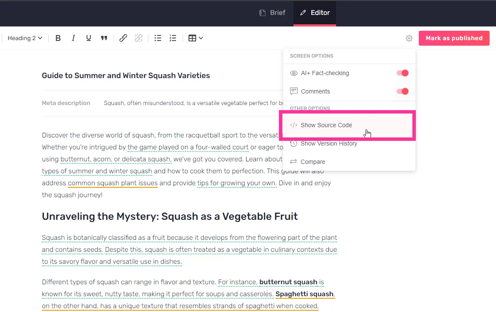
Task: Click into the Meta description field
Action: coord(194,103)
